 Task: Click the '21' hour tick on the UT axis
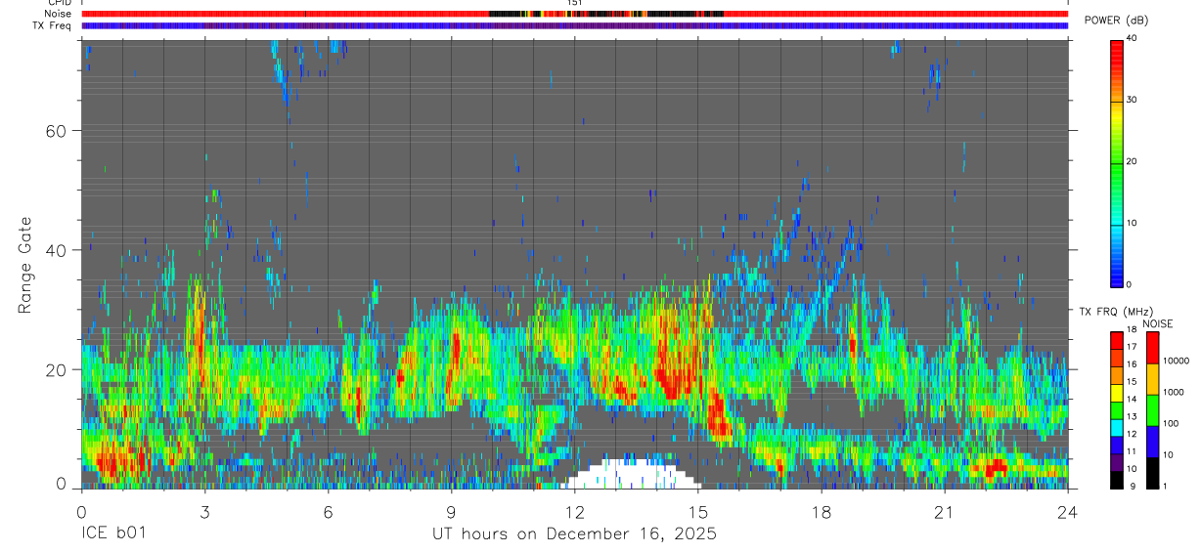(945, 512)
